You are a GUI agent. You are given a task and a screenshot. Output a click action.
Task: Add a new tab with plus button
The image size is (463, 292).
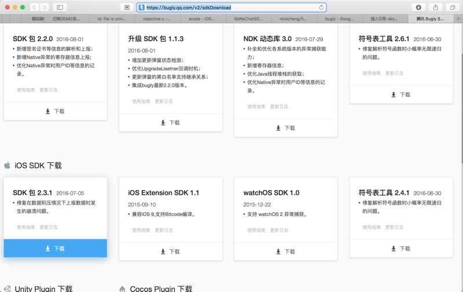coord(458,19)
